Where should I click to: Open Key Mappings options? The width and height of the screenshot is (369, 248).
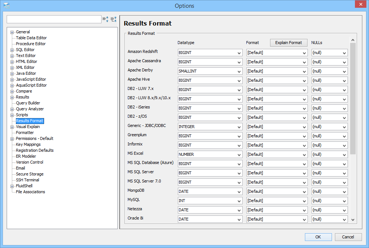[x=28, y=144]
